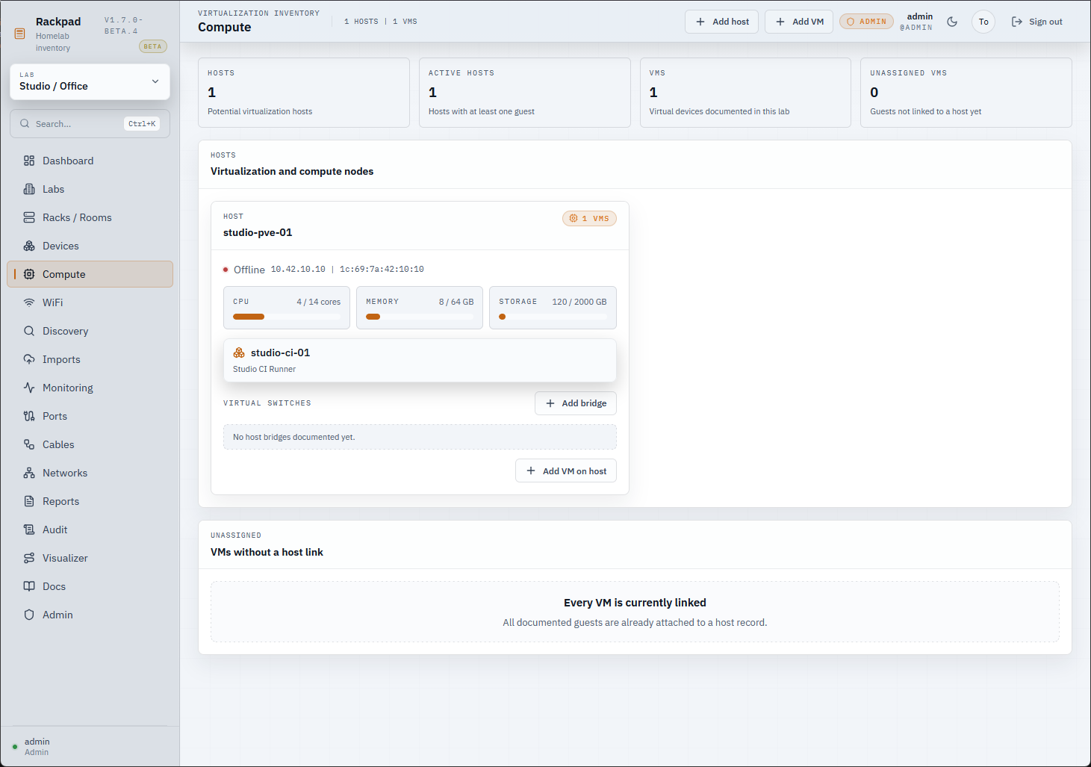Select Networks from the sidebar
The width and height of the screenshot is (1091, 767).
[90, 473]
